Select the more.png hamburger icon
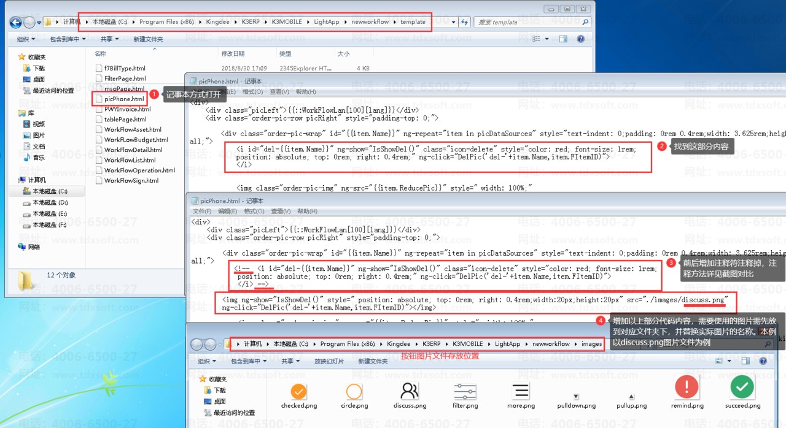This screenshot has width=786, height=428. click(521, 391)
